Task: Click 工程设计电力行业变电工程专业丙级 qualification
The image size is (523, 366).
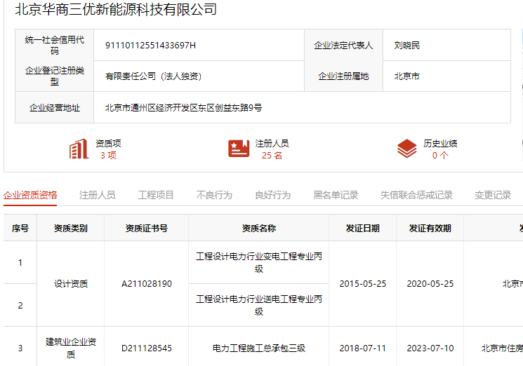Action: (259, 262)
